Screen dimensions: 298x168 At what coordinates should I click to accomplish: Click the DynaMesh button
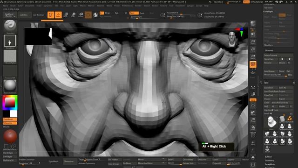click(54, 161)
